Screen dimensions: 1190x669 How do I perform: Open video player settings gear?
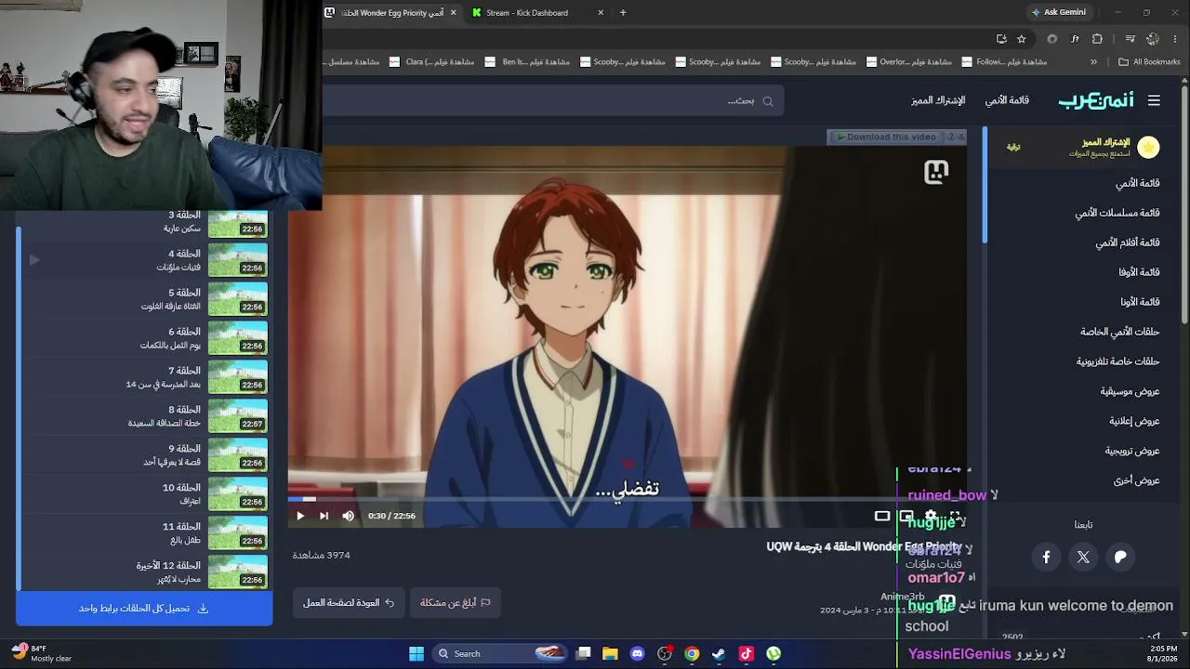click(x=931, y=516)
